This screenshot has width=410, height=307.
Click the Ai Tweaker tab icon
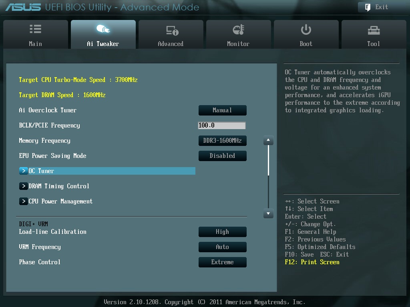point(103,30)
